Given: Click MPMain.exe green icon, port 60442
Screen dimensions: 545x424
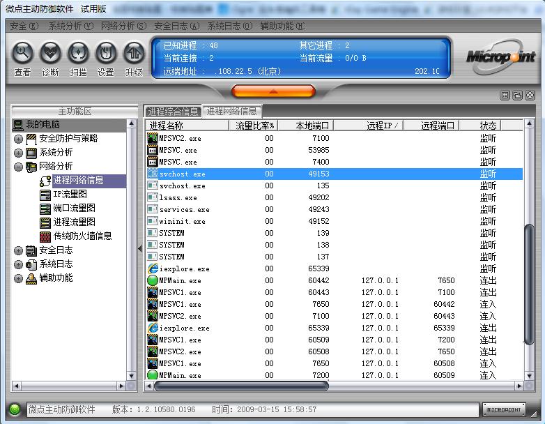Looking at the screenshot, I should click(x=153, y=280).
